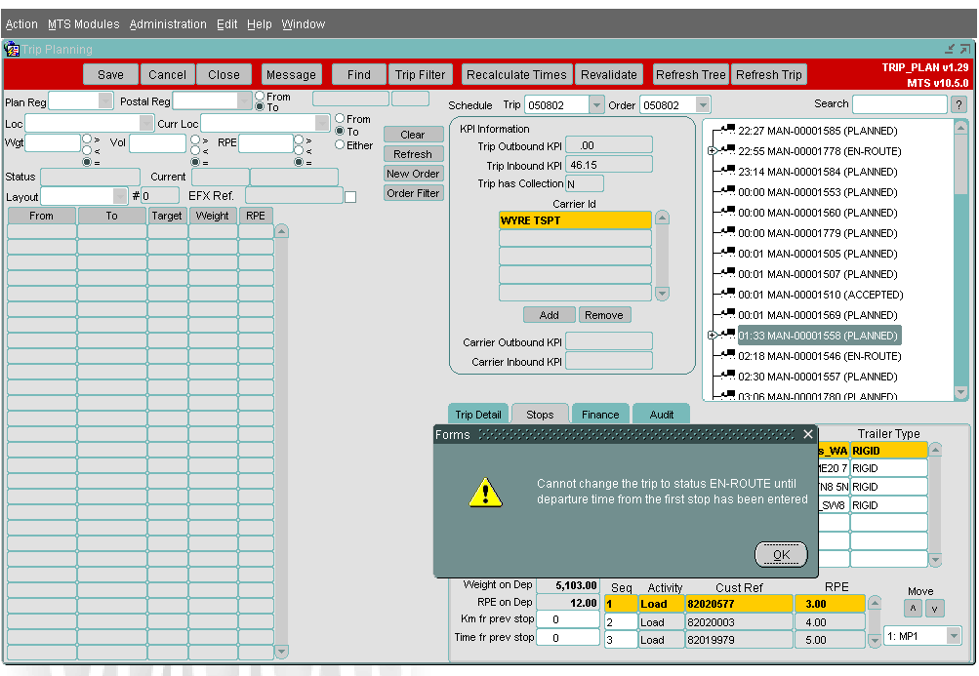Click the Recalculate Times button
This screenshot has height=676, width=979.
[516, 74]
